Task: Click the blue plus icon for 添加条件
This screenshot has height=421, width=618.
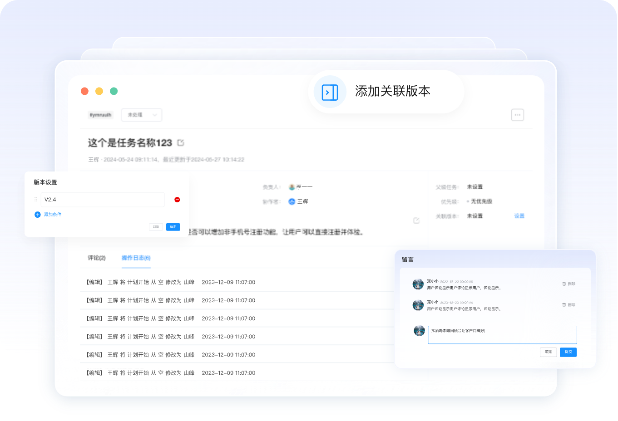Action: [x=38, y=215]
